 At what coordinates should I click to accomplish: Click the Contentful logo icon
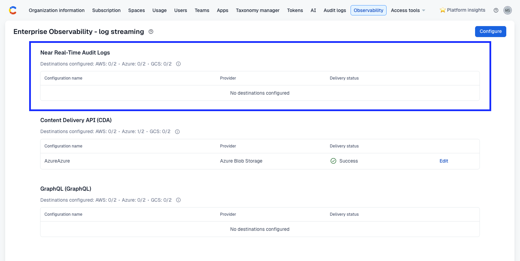tap(13, 10)
